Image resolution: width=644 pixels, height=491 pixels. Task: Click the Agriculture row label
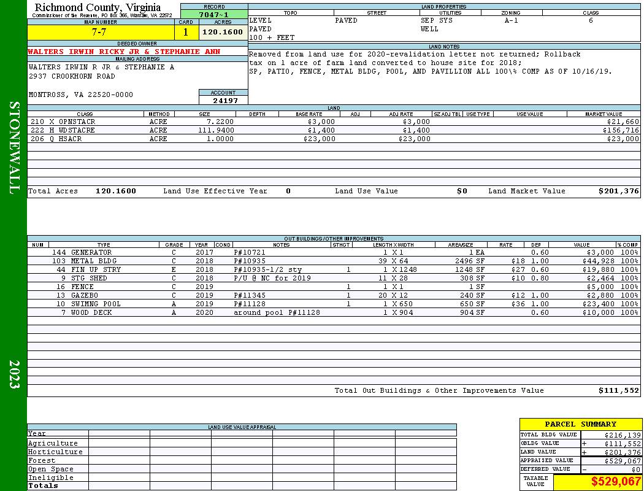click(53, 443)
